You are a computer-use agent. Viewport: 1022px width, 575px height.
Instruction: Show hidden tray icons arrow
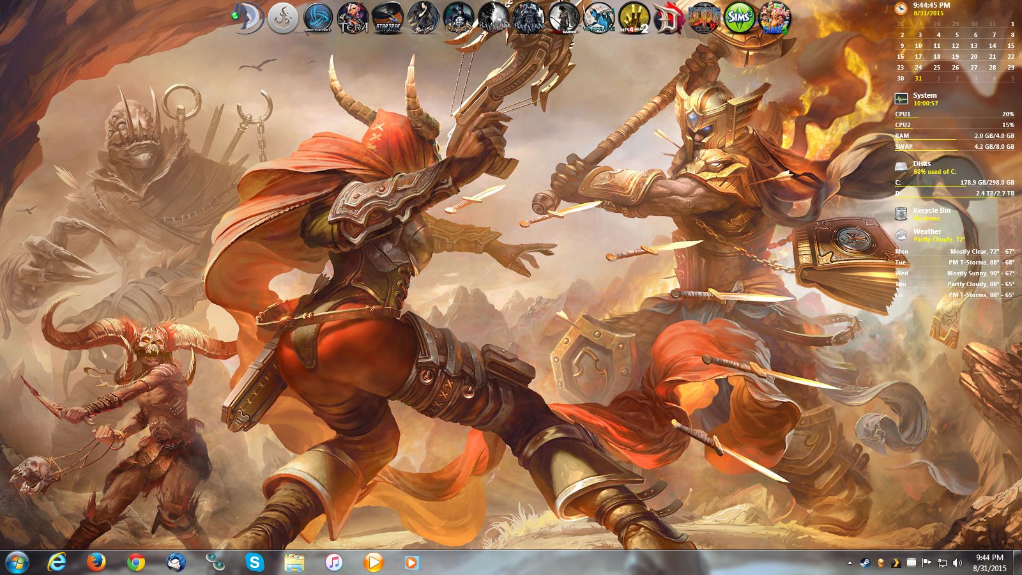click(x=850, y=563)
